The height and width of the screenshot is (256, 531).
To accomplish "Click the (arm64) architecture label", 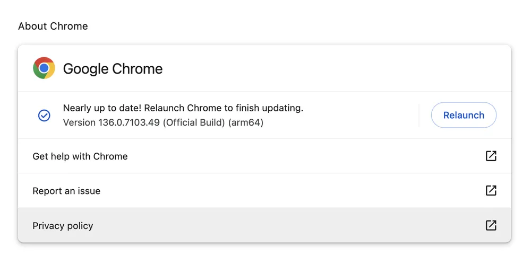I will pyautogui.click(x=246, y=122).
